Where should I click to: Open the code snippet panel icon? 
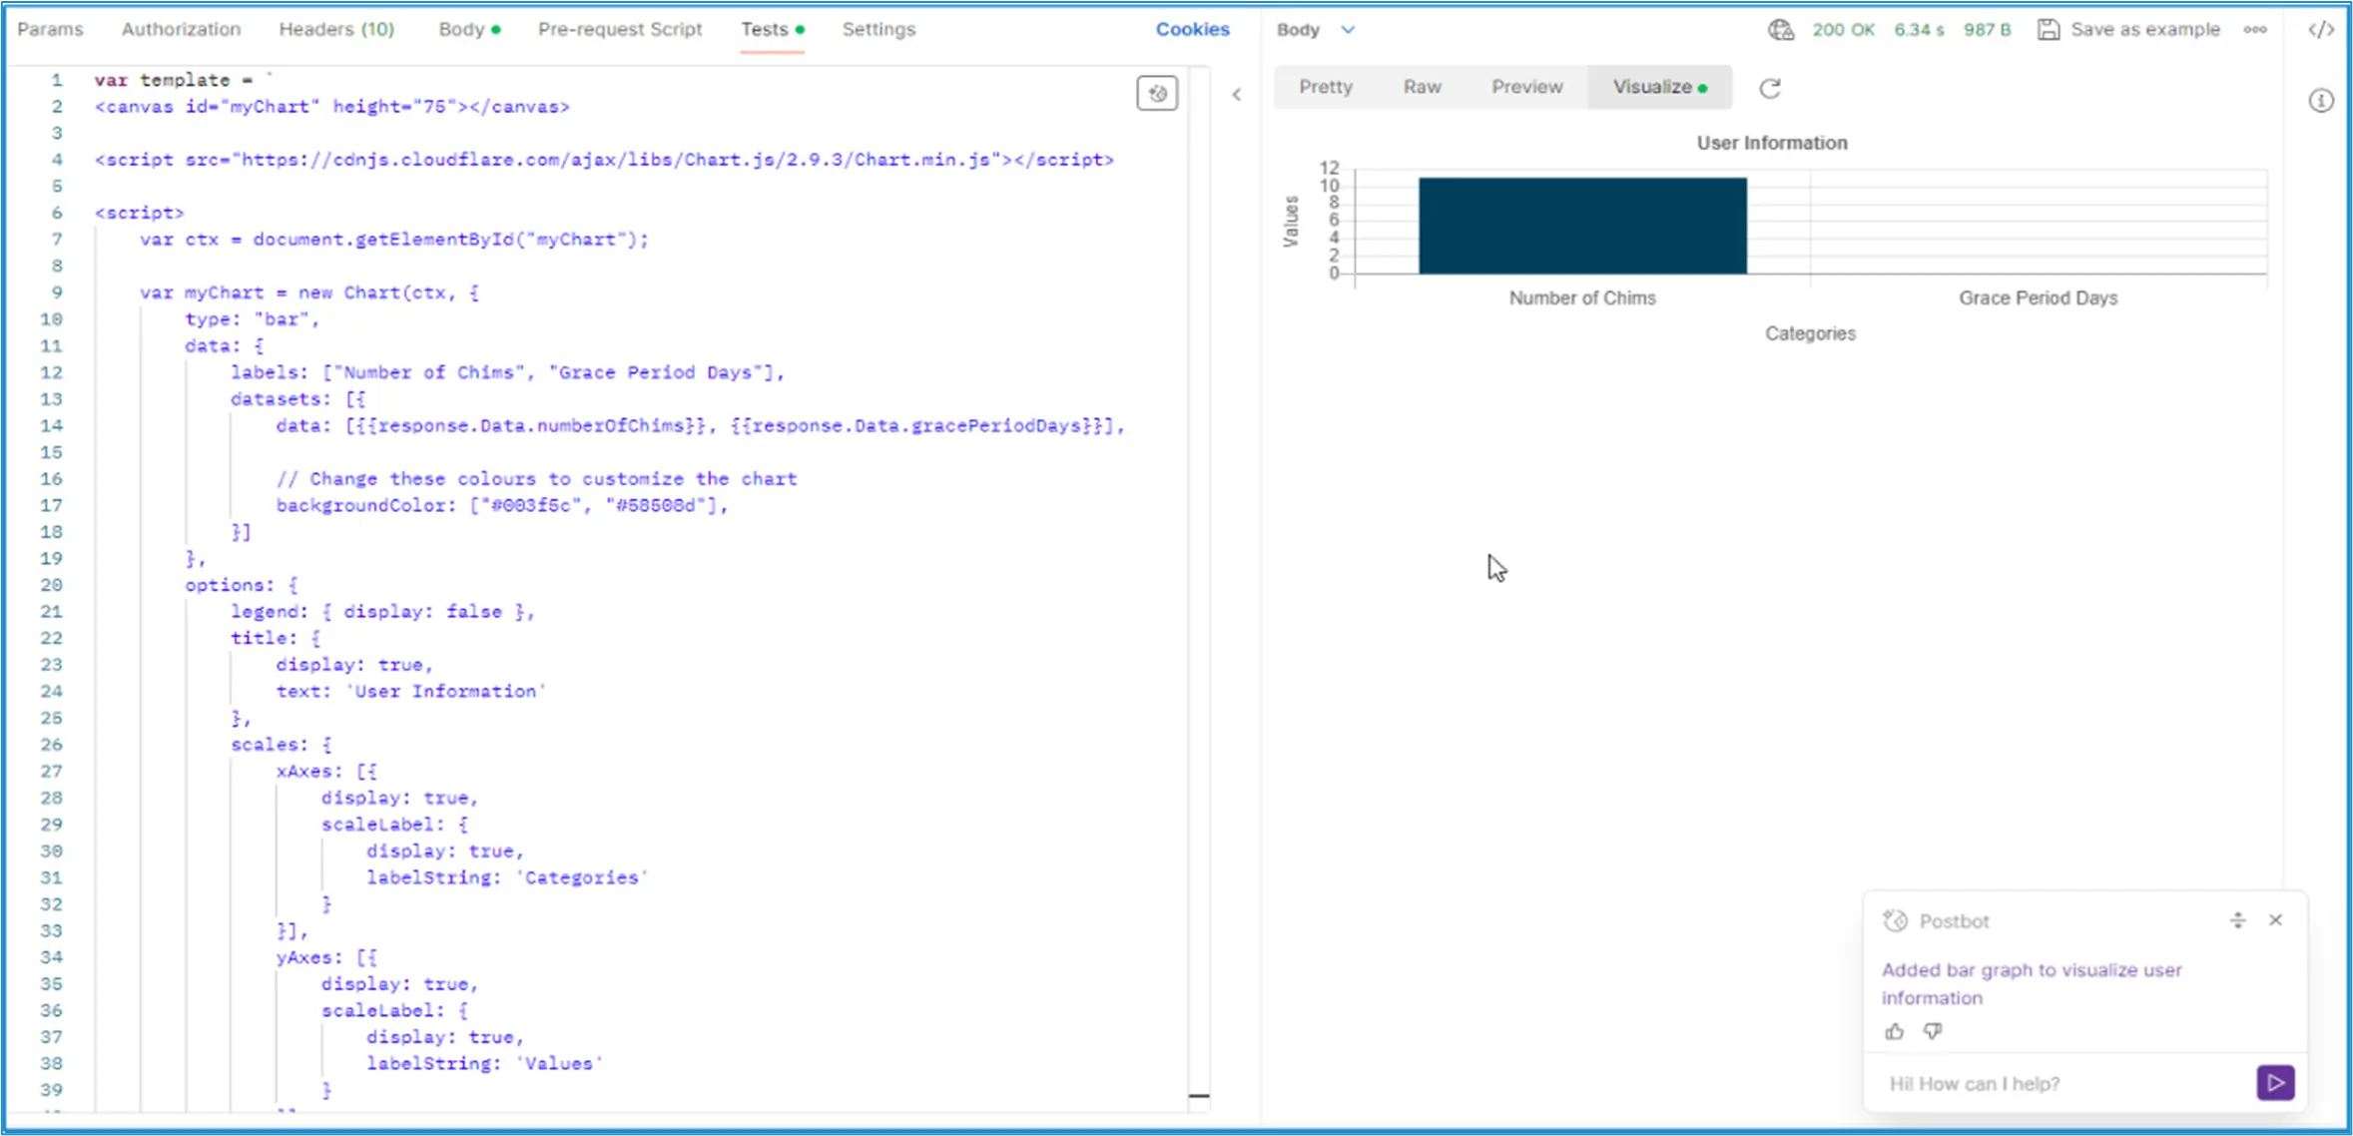(2323, 29)
